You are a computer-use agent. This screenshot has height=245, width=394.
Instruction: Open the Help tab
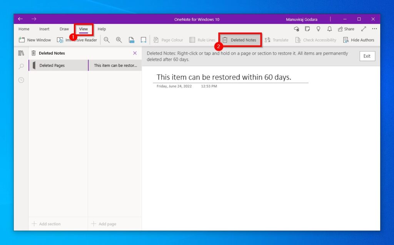102,29
